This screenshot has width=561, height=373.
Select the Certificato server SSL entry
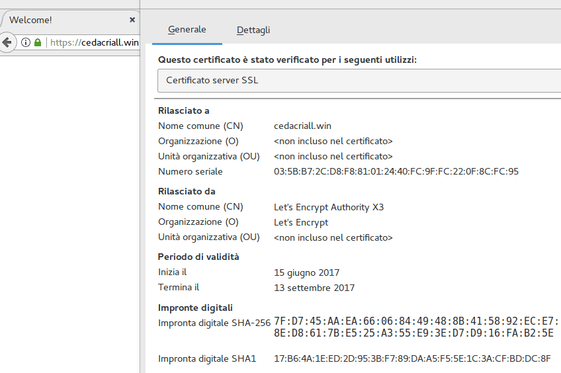tap(212, 80)
